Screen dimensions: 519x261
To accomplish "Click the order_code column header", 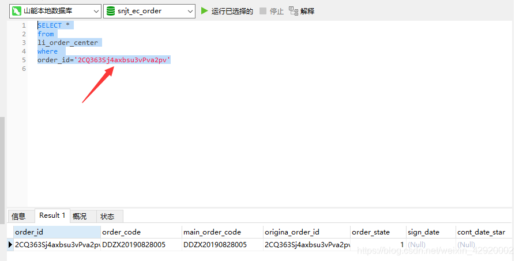I will click(x=141, y=232).
